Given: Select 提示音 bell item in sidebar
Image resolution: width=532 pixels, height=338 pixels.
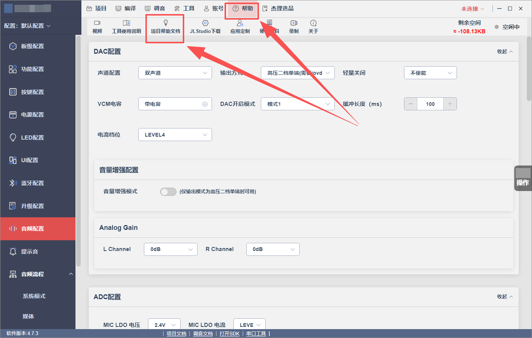Looking at the screenshot, I should pyautogui.click(x=38, y=252).
